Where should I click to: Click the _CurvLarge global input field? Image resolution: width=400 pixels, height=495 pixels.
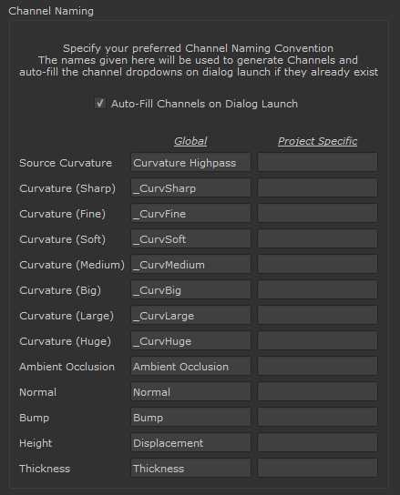(x=190, y=316)
